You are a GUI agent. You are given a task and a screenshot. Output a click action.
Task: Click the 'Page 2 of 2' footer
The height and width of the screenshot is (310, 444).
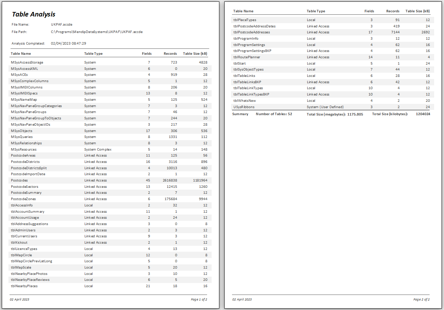click(x=422, y=299)
